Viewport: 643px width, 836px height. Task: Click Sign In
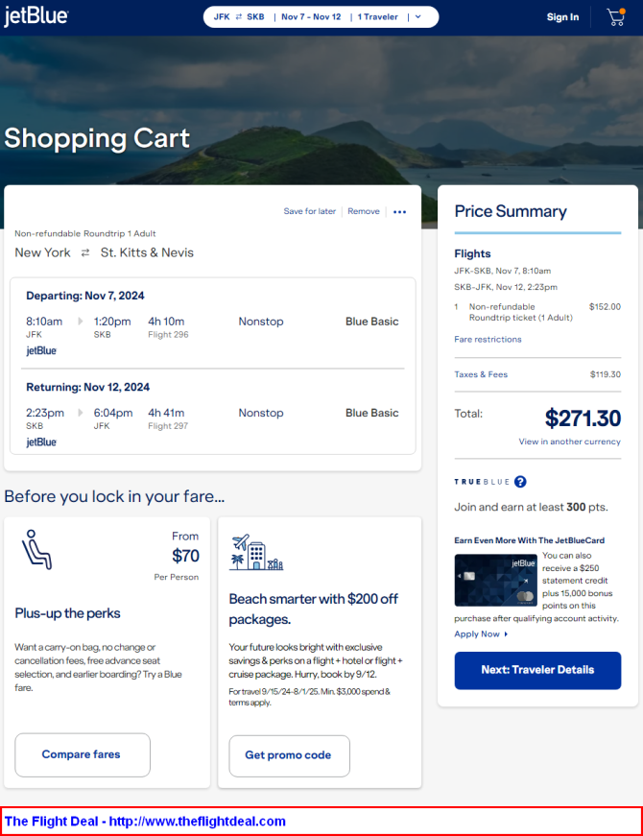pos(562,17)
